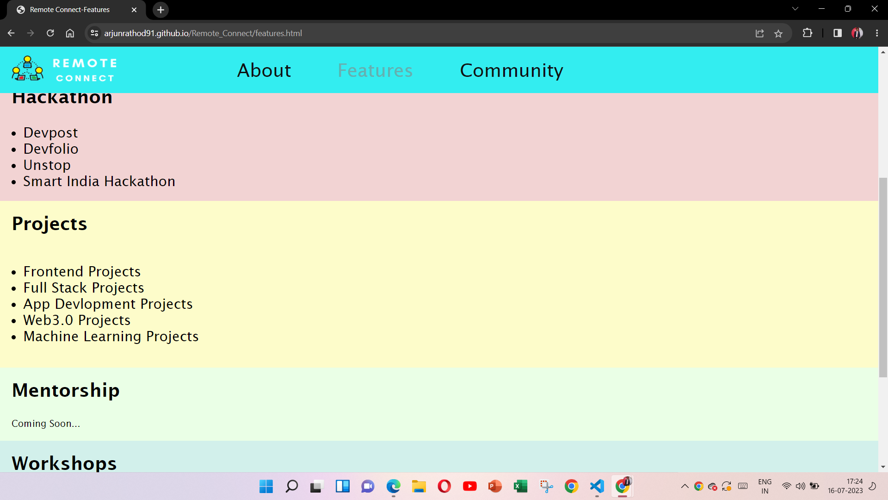Share this page icon in address bar
Viewport: 888px width, 500px height.
tap(759, 33)
